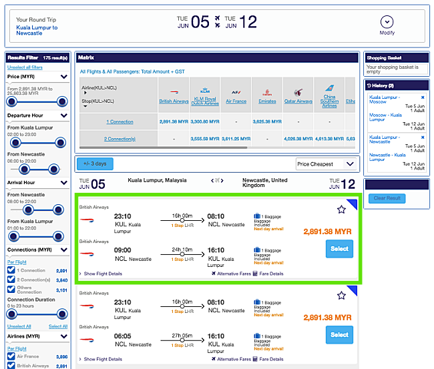Click Unselect All under connections
Image resolution: width=434 pixels, height=369 pixels.
[19, 326]
